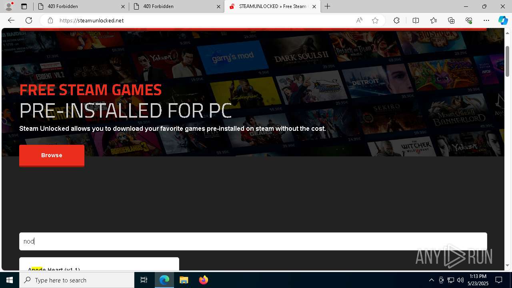Close the first 403 Forbidden tab

(123, 6)
